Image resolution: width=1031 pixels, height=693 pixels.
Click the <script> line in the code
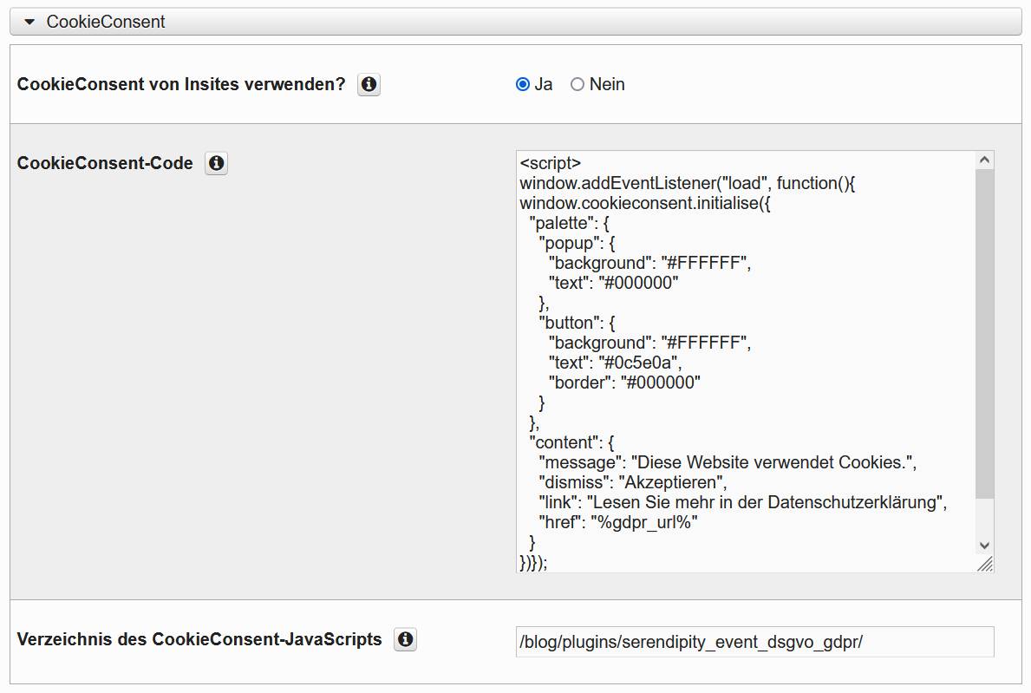tap(551, 163)
